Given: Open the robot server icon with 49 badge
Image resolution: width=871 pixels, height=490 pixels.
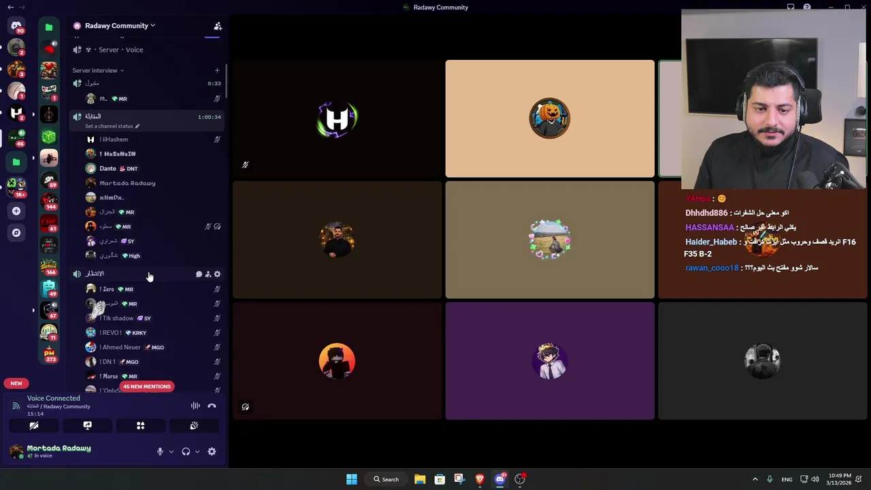Looking at the screenshot, I should point(49,289).
